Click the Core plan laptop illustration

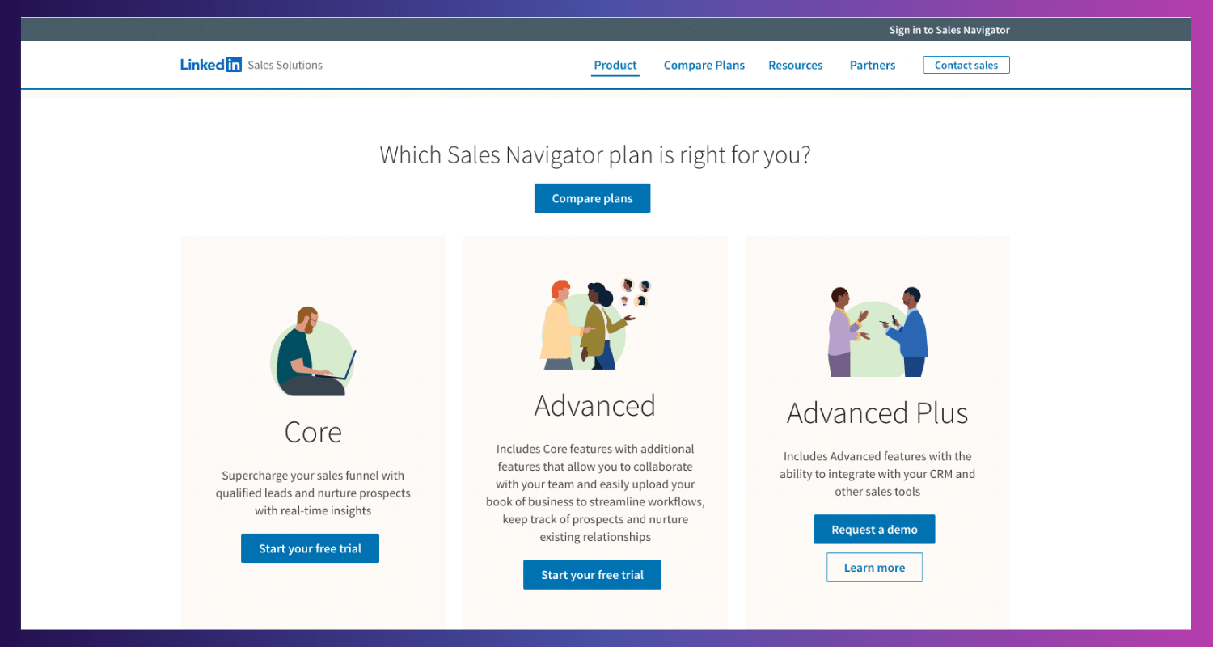click(x=312, y=352)
